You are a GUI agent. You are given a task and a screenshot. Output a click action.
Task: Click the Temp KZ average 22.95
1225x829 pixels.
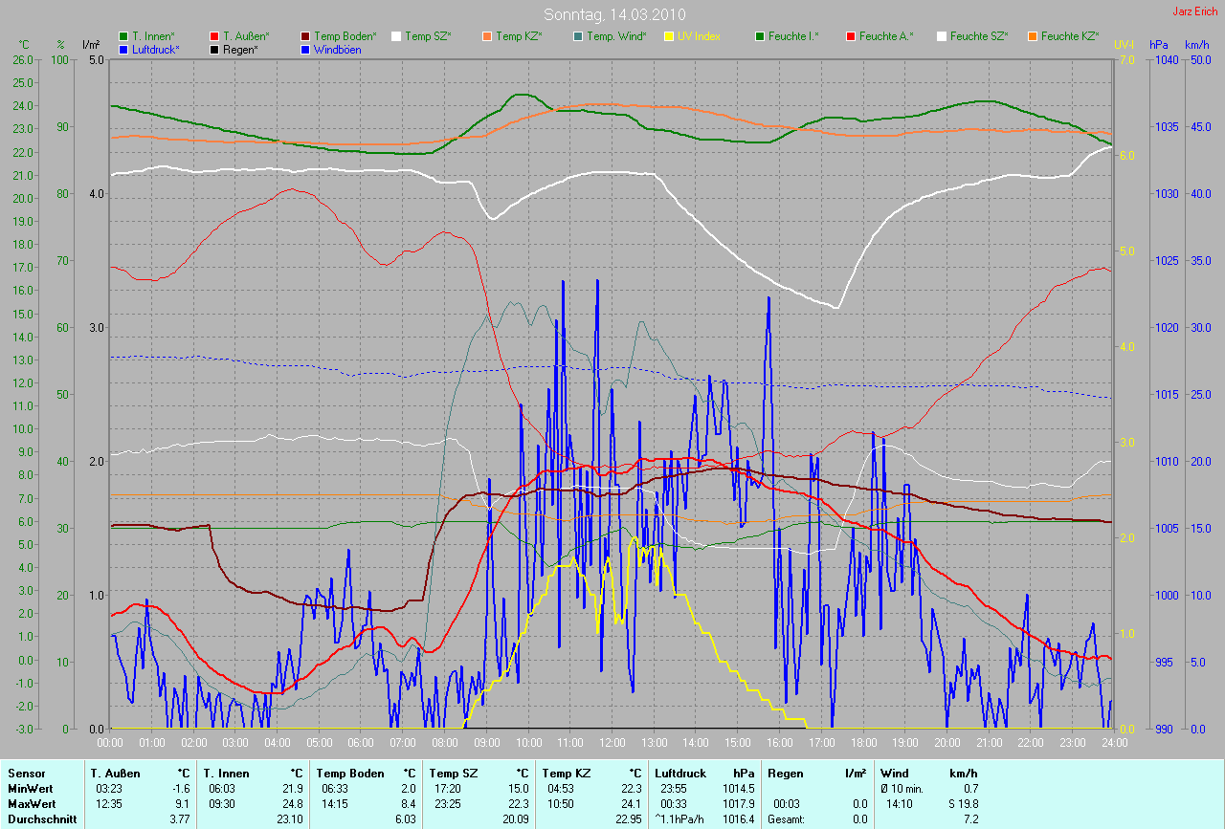coord(630,819)
